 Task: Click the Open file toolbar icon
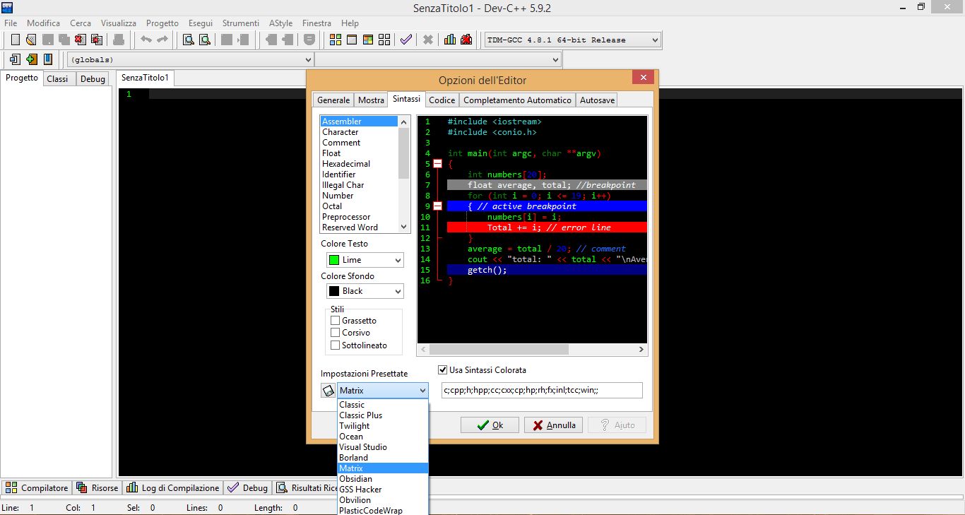pyautogui.click(x=31, y=40)
